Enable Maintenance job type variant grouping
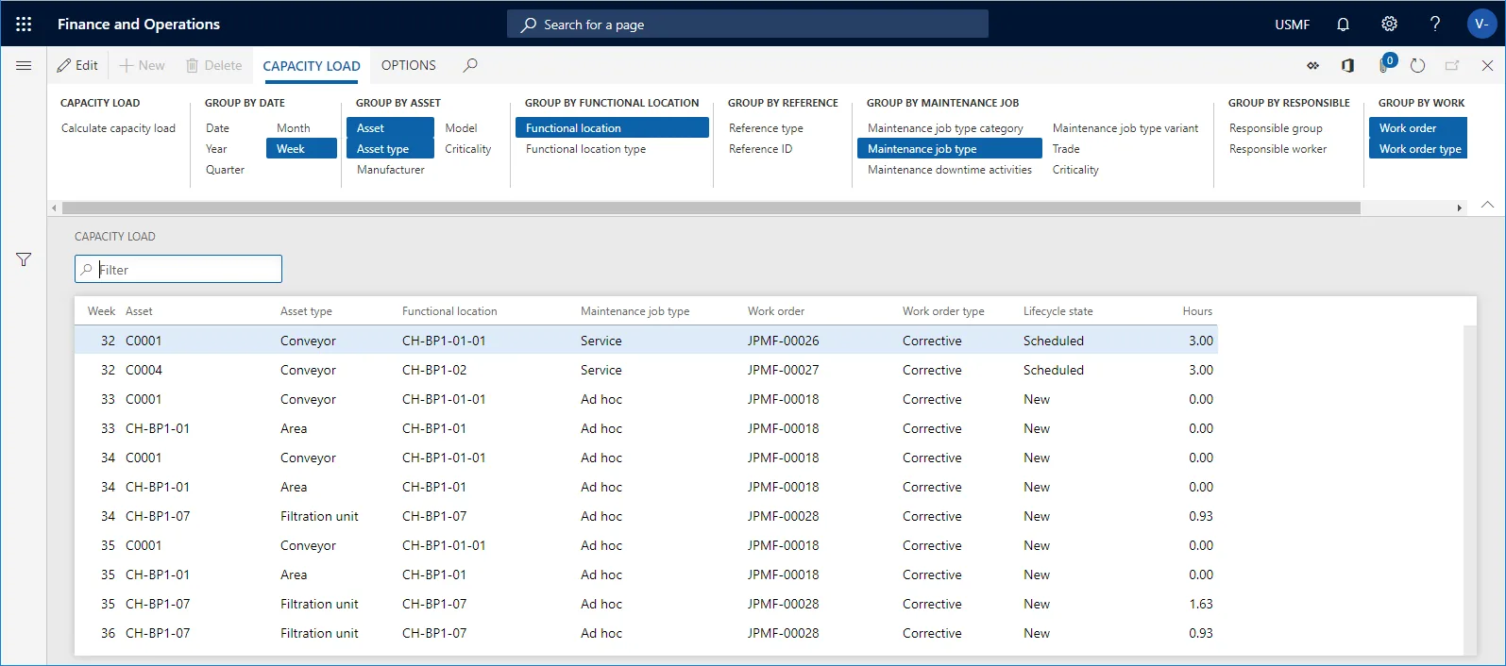 coord(1125,128)
